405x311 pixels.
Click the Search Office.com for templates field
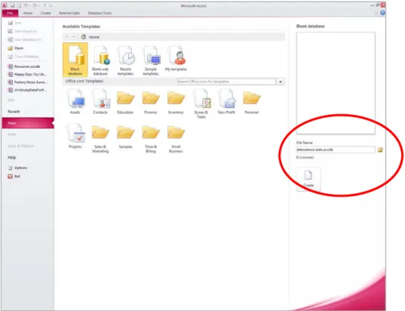(x=226, y=82)
